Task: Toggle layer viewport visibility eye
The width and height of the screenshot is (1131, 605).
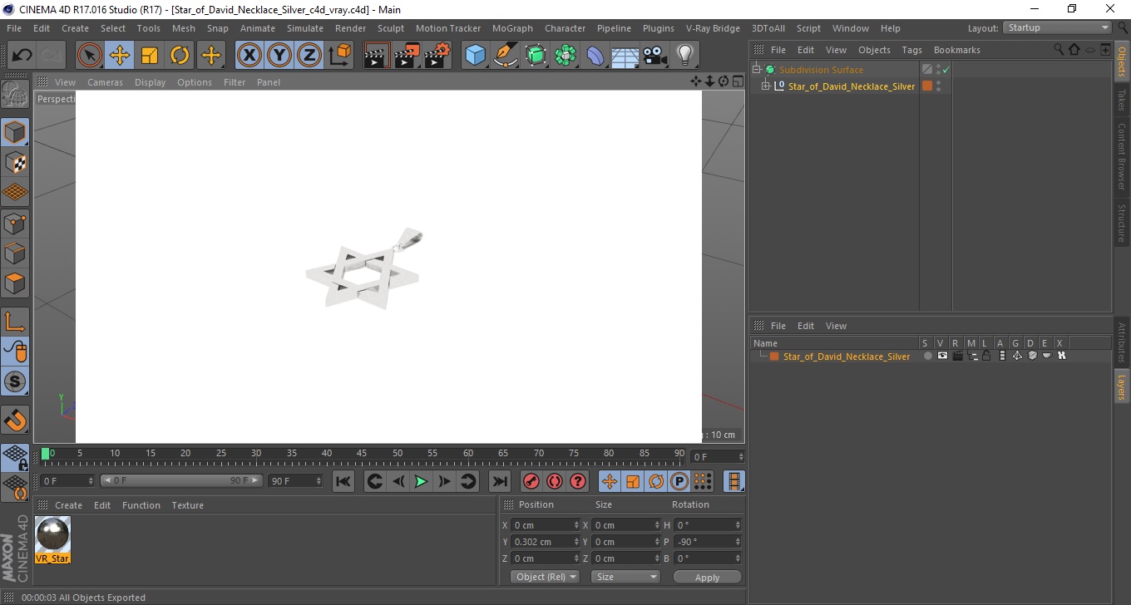Action: coord(942,357)
